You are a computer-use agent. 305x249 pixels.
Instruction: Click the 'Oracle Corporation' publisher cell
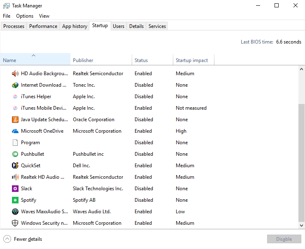93,120
